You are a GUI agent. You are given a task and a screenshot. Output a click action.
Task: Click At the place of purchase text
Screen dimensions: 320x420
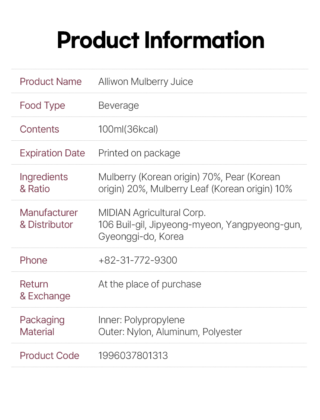point(150,284)
